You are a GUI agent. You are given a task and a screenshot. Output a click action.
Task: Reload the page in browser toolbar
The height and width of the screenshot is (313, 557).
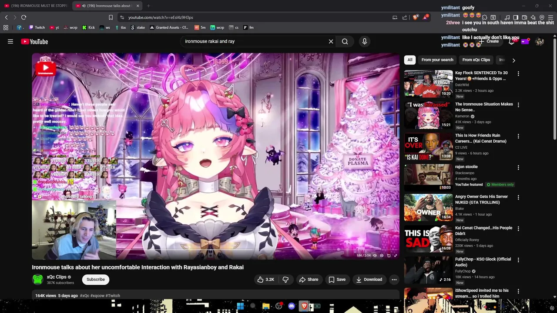pos(23,17)
